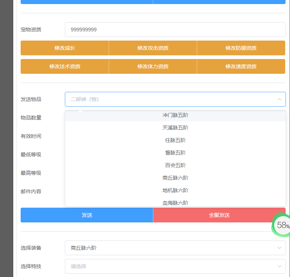Viewport: 290px width, 277px height.
Task: Select 冲门脉五阶 from the list
Action: [175, 115]
